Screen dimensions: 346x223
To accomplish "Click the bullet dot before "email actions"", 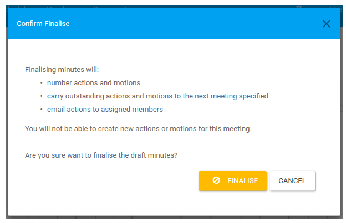I will tap(42, 110).
